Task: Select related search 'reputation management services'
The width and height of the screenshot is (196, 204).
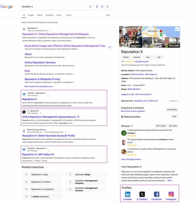Action: point(87,189)
